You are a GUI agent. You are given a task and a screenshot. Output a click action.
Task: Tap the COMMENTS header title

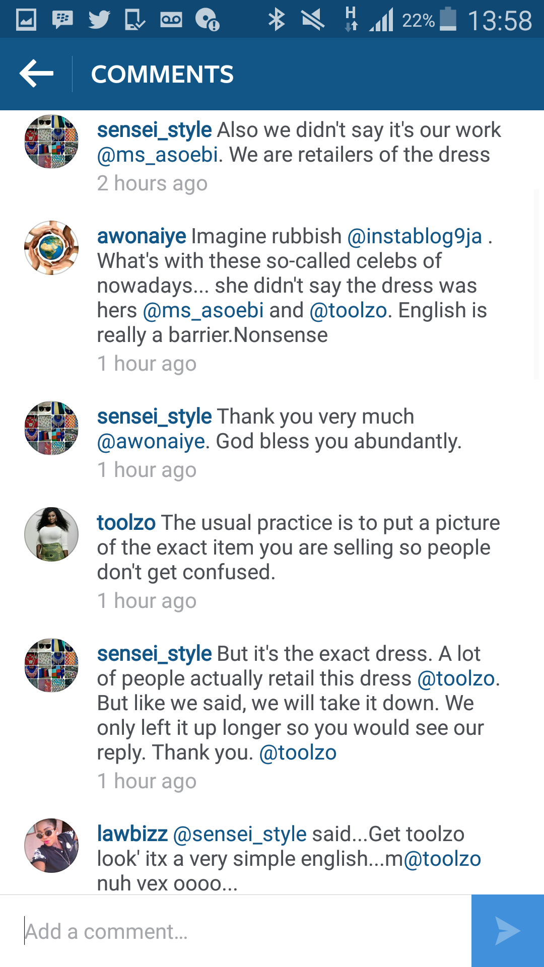(x=162, y=74)
